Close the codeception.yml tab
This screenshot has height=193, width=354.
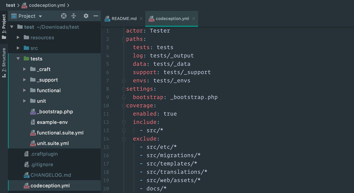194,19
